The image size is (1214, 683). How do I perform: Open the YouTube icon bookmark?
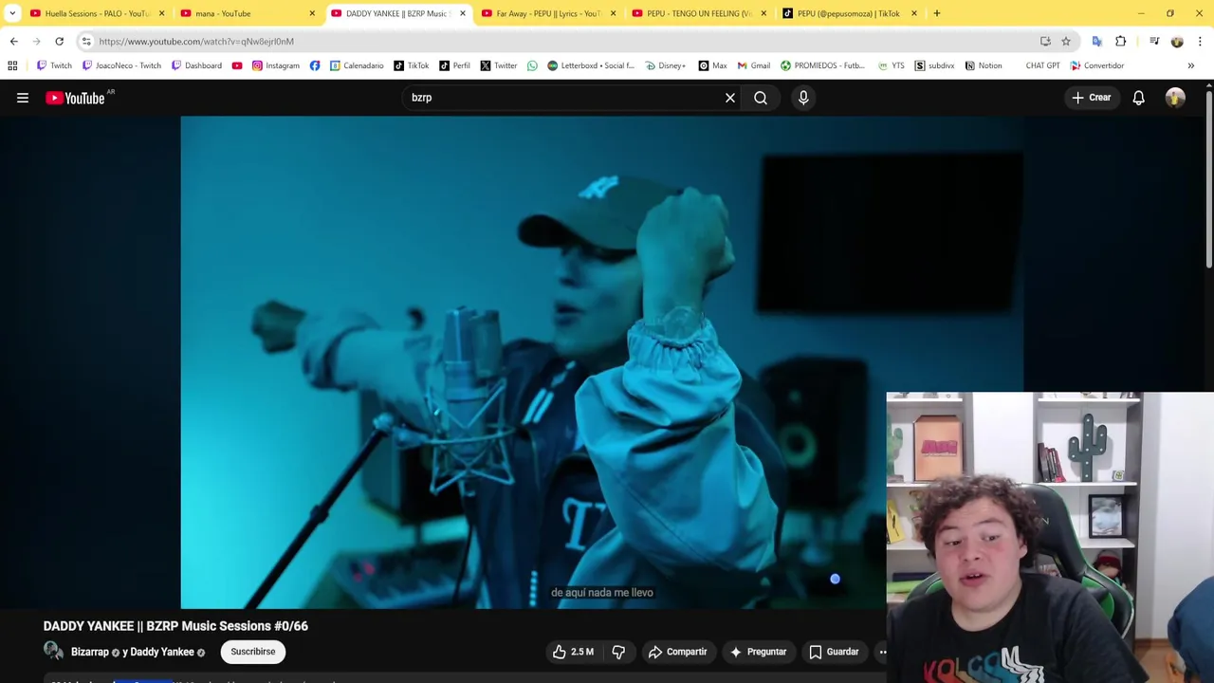(237, 65)
